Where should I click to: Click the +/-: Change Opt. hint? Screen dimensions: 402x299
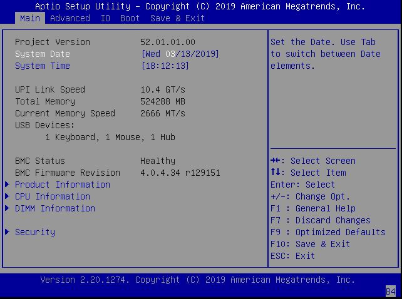pos(310,197)
